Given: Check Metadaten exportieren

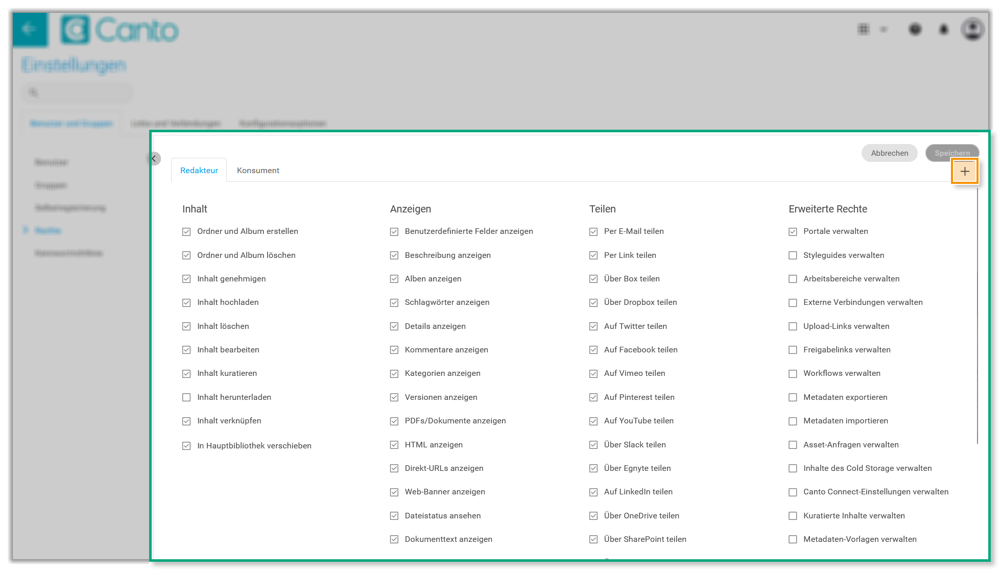Looking at the screenshot, I should tap(793, 397).
